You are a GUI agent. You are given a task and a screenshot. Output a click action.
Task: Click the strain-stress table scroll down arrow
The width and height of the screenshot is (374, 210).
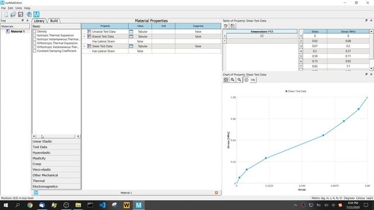coord(372,69)
